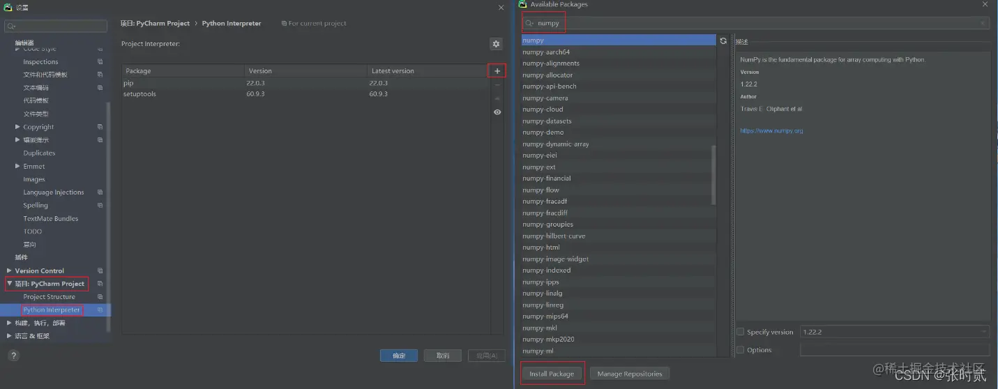The height and width of the screenshot is (389, 998).
Task: Select Images in settings tree
Action: 34,179
